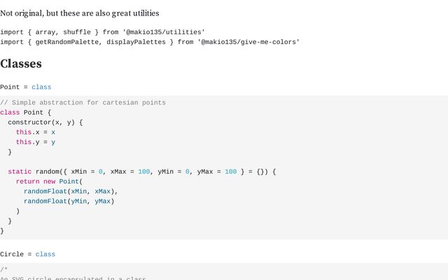The width and height of the screenshot is (448, 280).
Task: Click the 'Not original, but these are also great utilities' text
Action: [80, 13]
